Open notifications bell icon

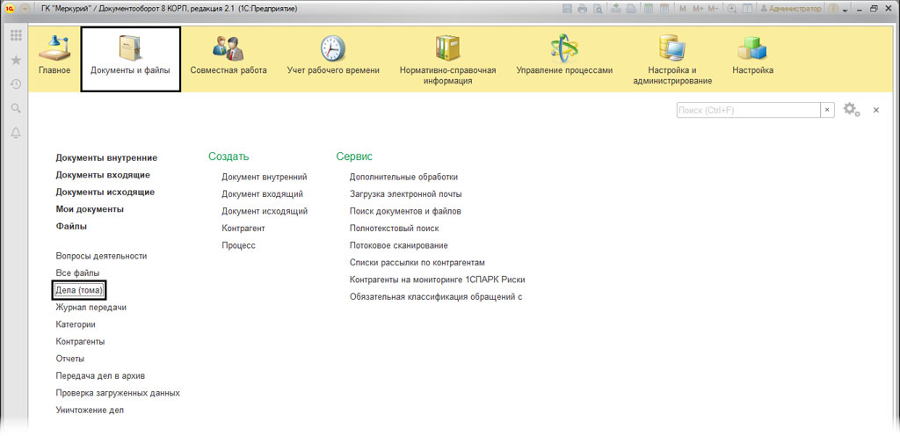[16, 133]
